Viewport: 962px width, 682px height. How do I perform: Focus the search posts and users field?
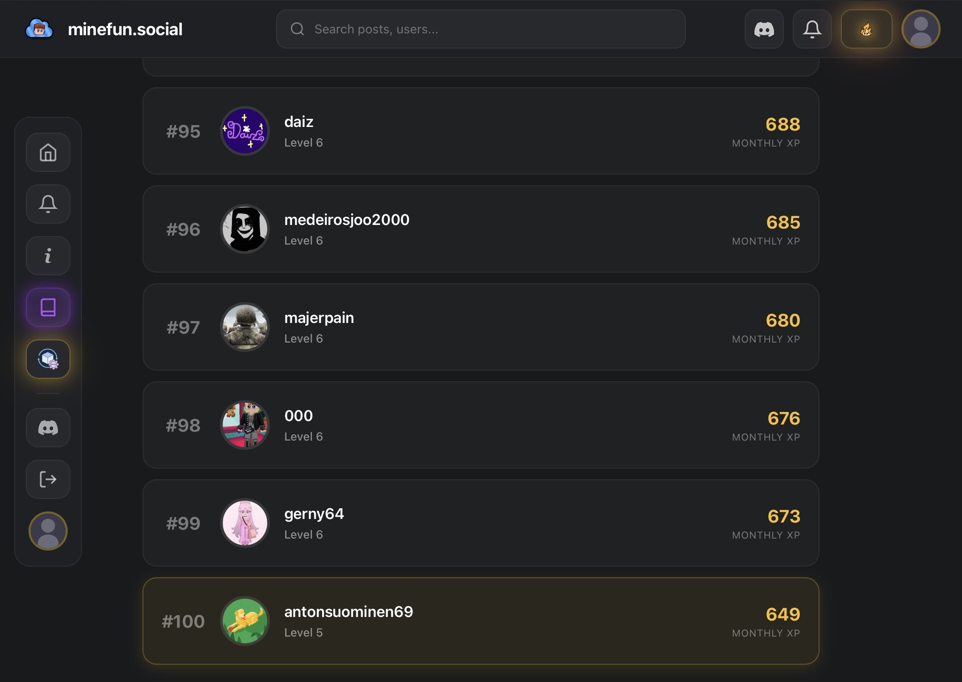coord(481,29)
